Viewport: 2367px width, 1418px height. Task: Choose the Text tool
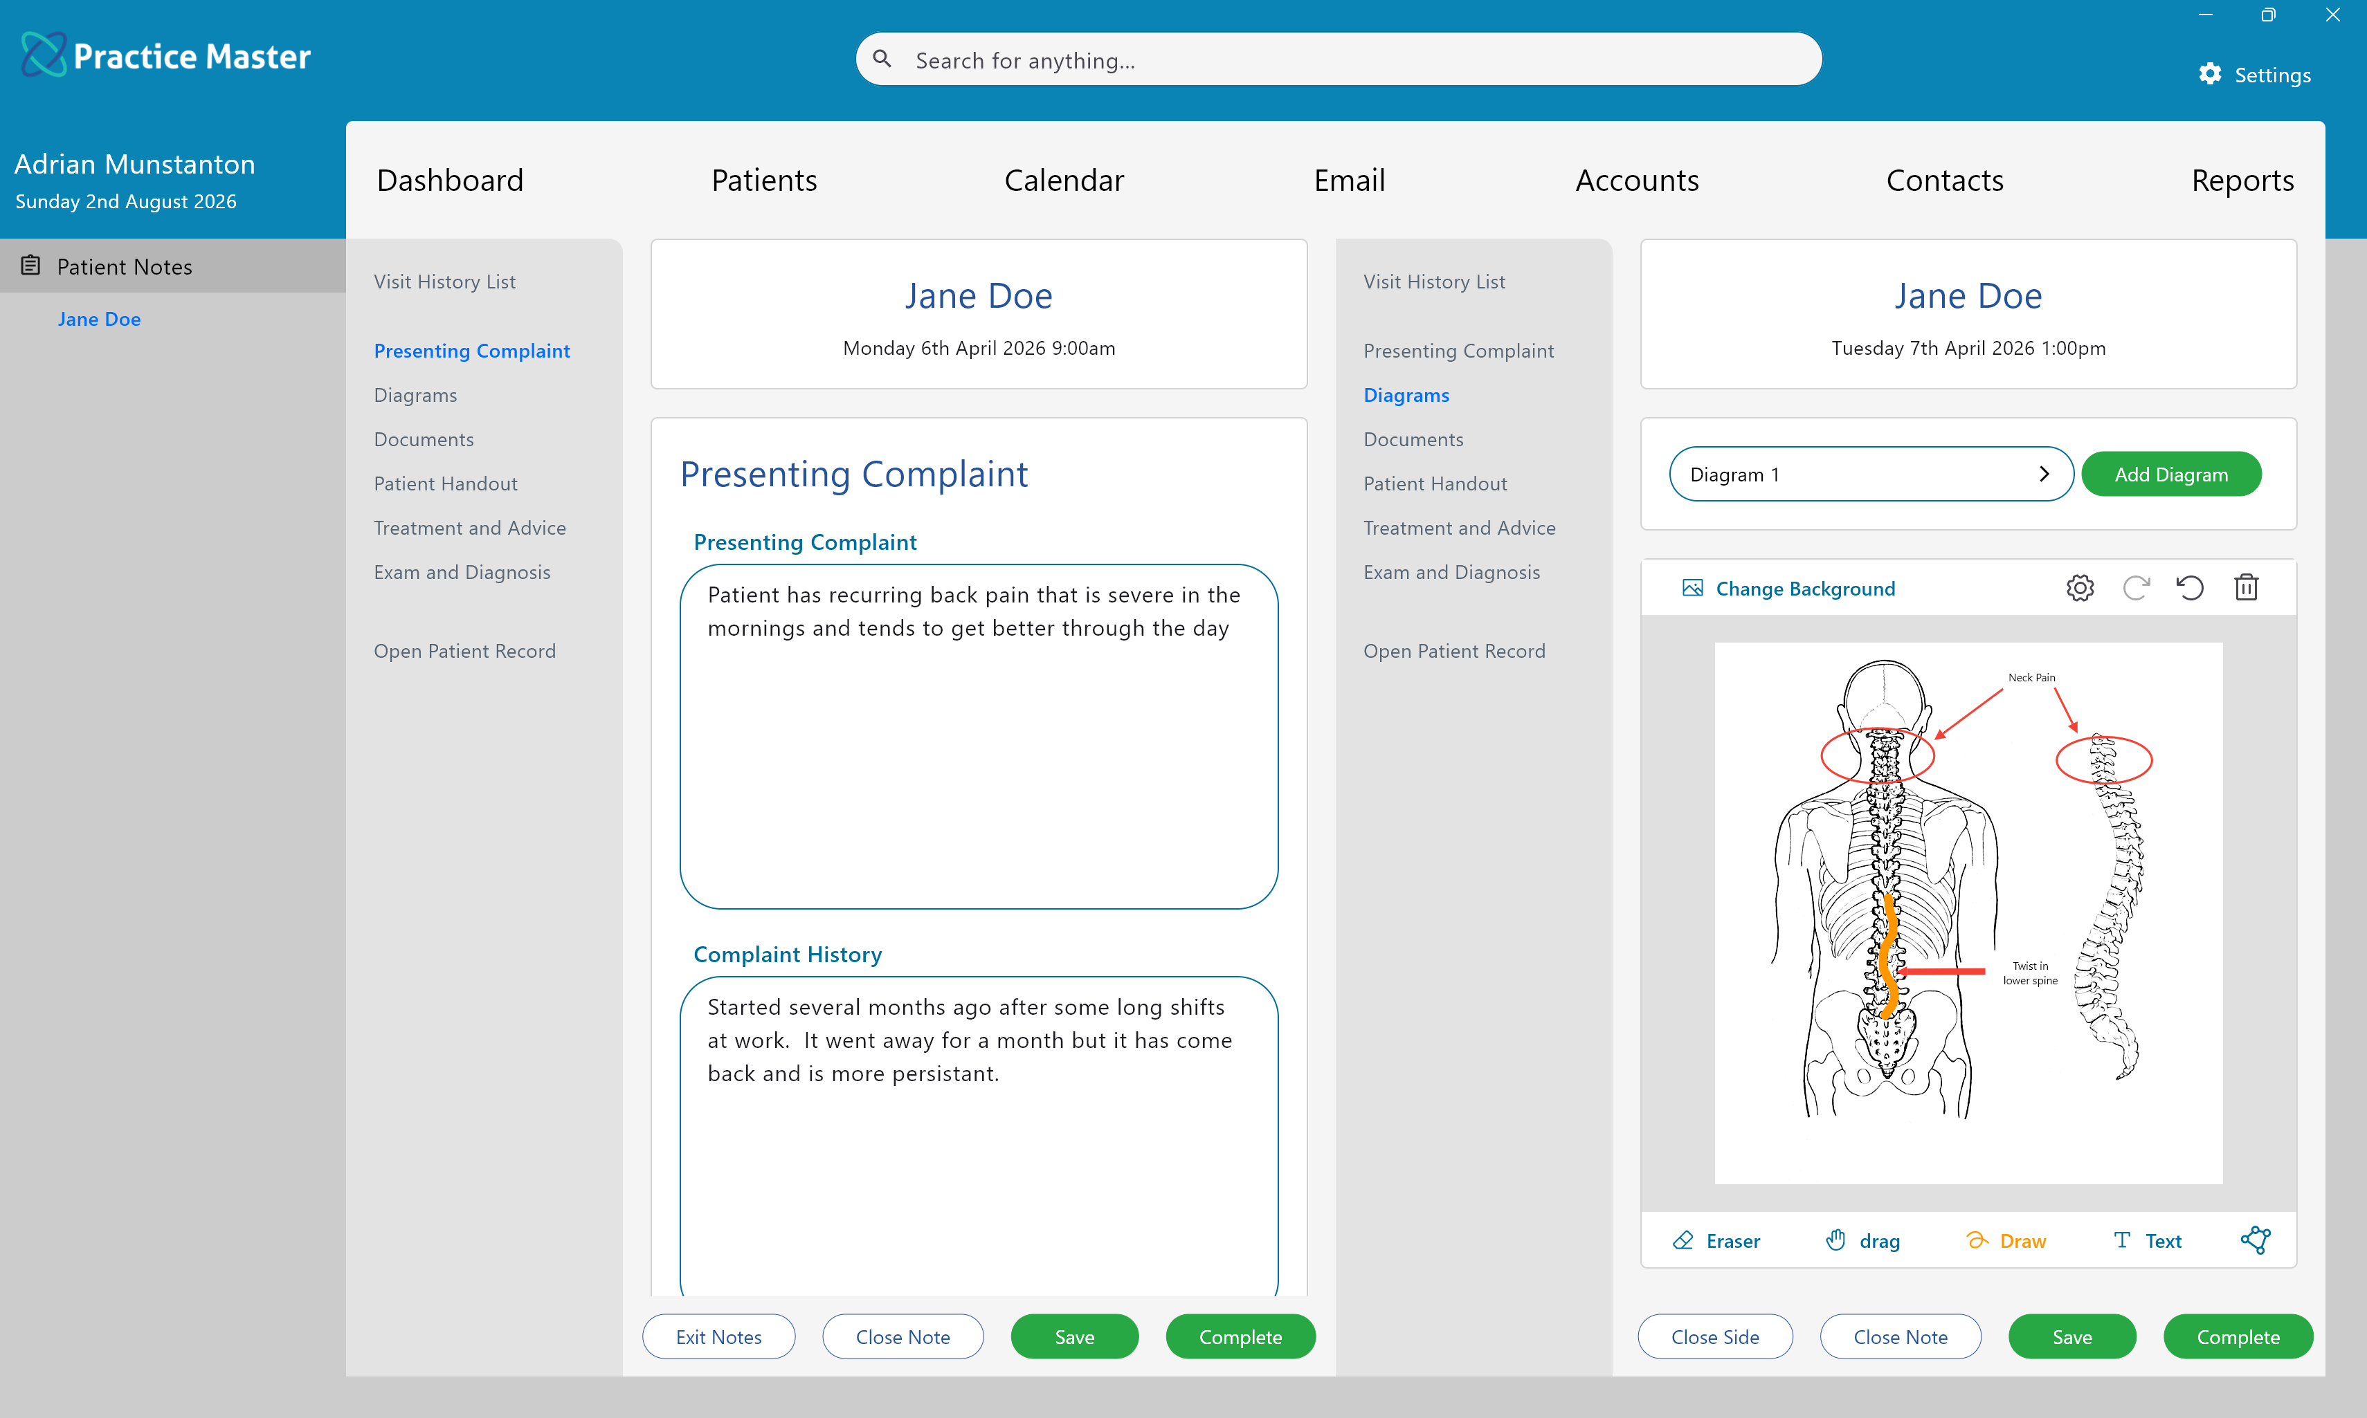(2147, 1240)
